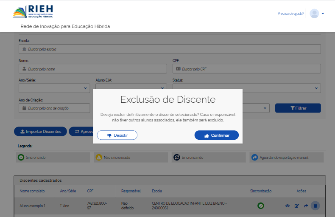Expand the Status dropdown

pyautogui.click(x=246, y=88)
